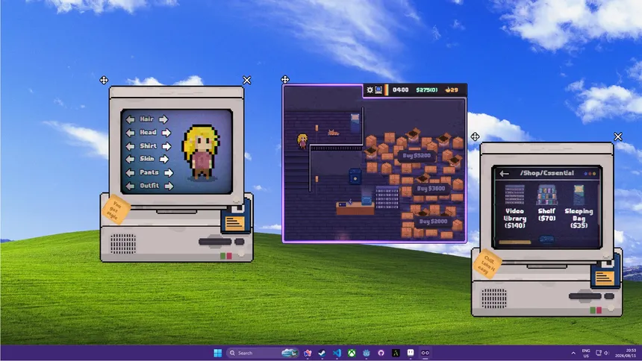Screen dimensions: 642x361
Task: Click the thumbs-up rating counter 29
Action: 452,90
